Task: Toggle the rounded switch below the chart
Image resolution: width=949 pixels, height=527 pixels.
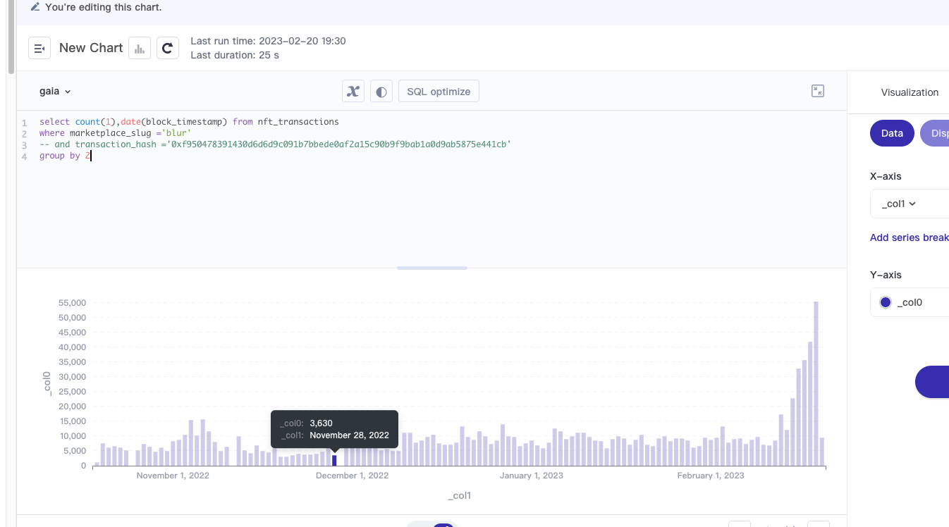Action: [x=431, y=524]
